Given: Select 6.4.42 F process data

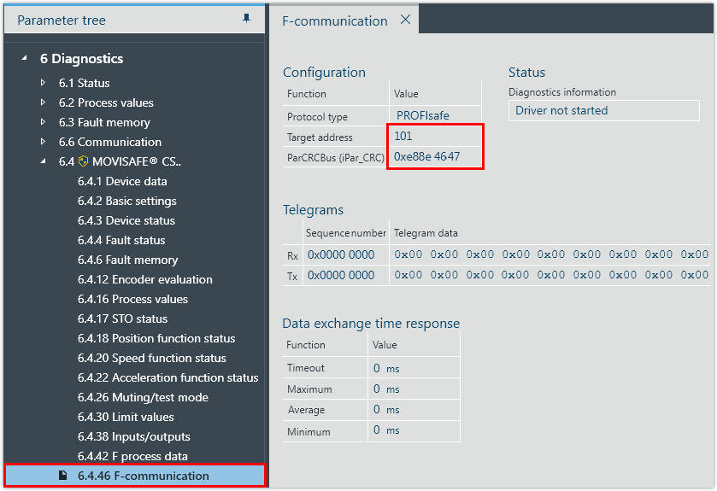Looking at the screenshot, I should point(132,456).
